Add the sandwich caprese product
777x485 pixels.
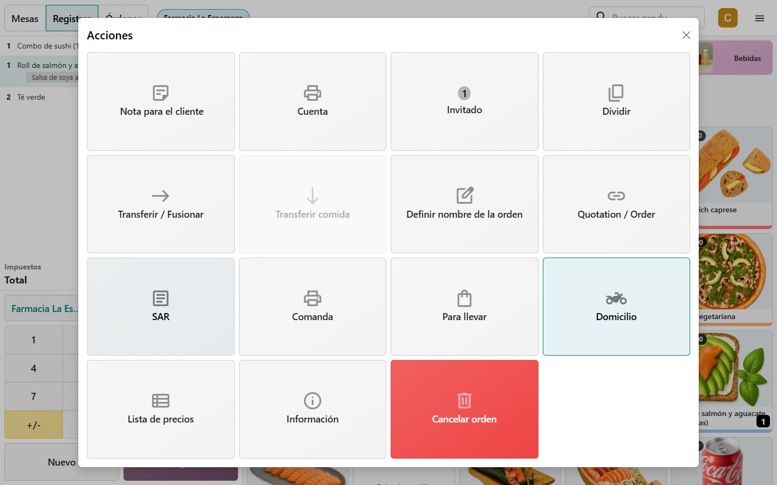[736, 177]
